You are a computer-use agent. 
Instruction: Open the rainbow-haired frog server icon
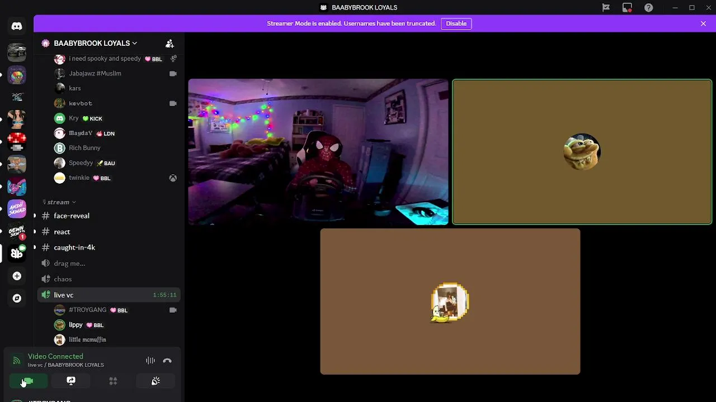point(17,75)
